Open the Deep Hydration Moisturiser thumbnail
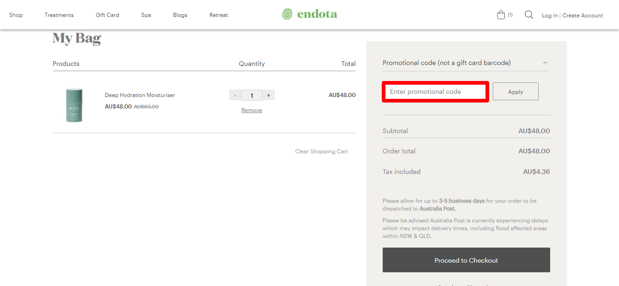The image size is (619, 286). [74, 105]
